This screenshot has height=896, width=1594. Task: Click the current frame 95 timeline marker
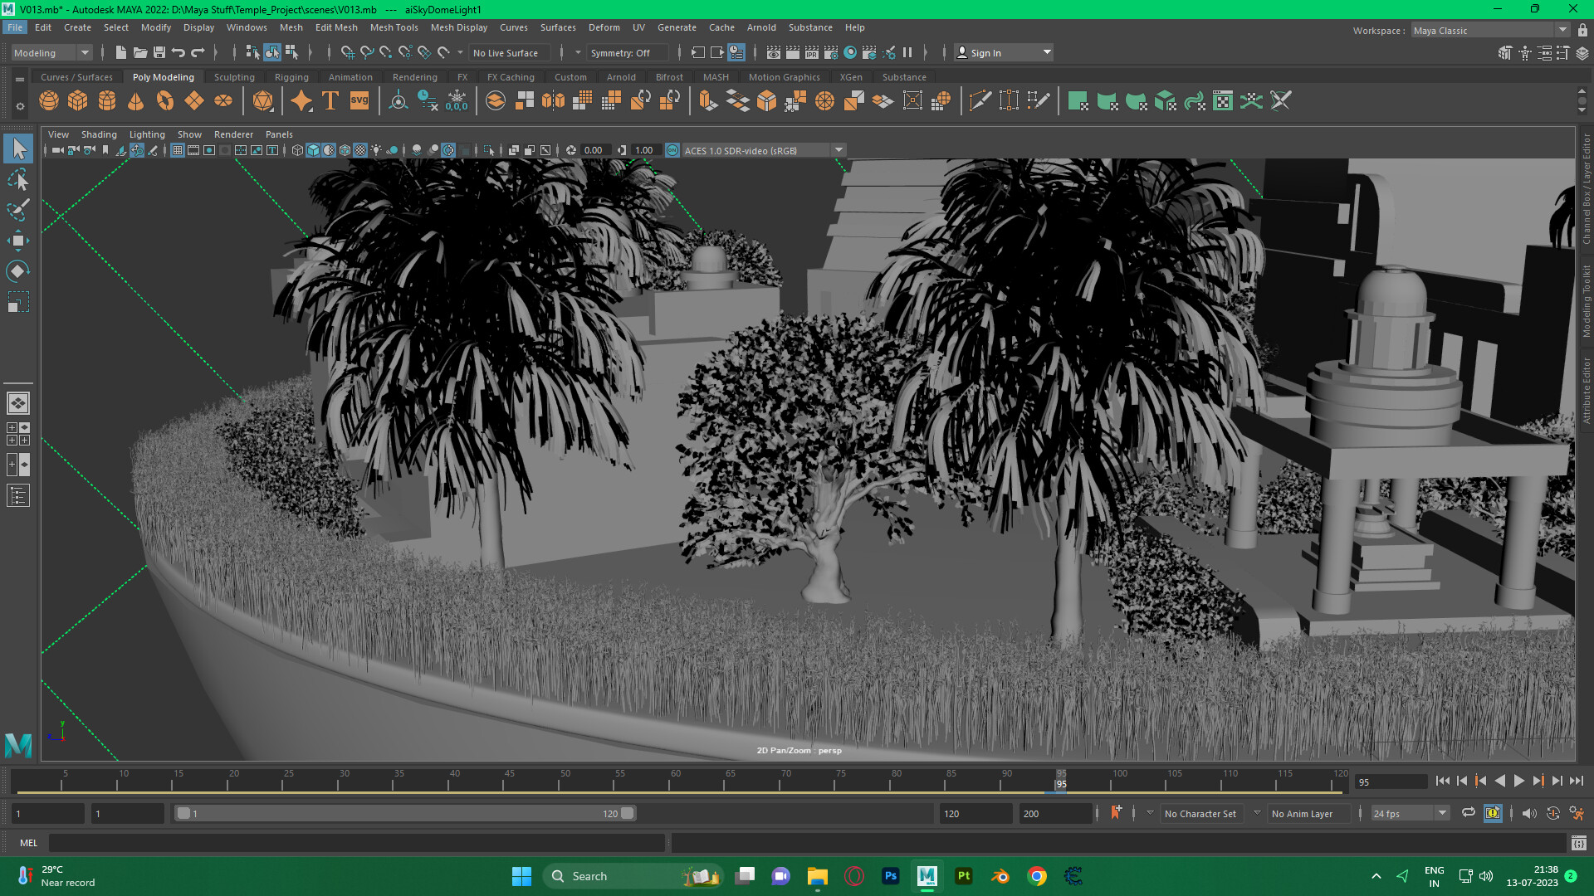pos(1061,781)
